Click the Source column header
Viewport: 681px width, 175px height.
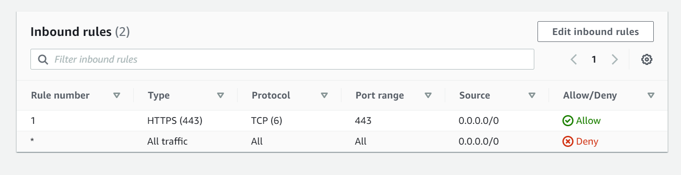475,95
